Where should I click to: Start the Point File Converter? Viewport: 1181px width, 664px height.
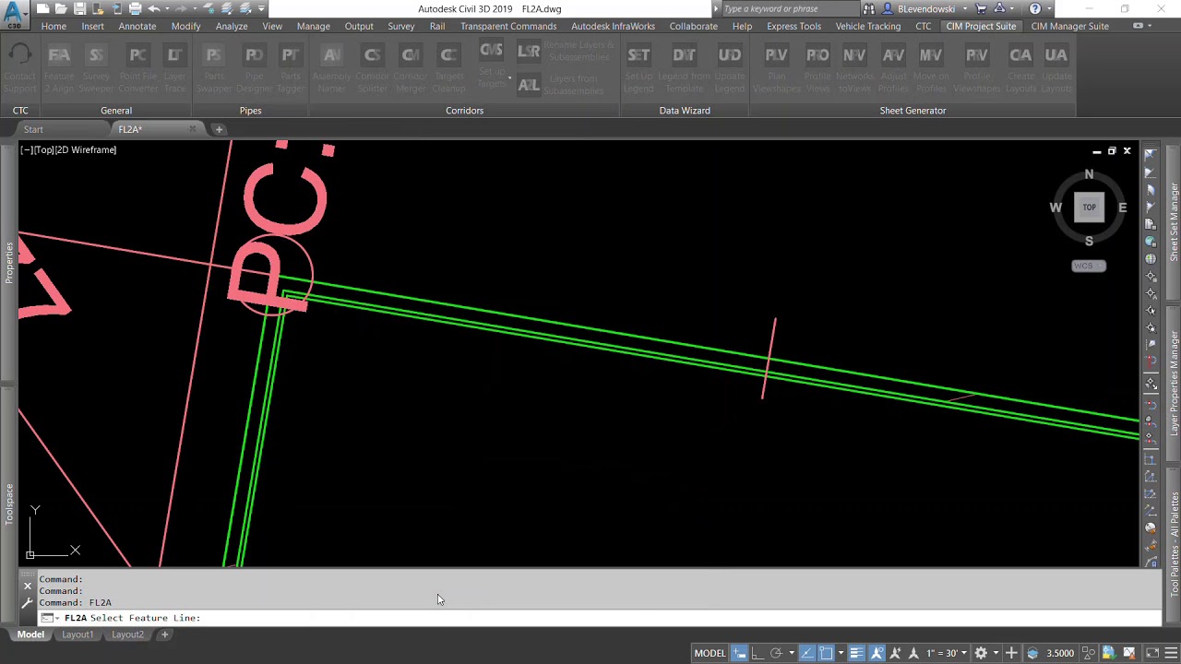point(137,69)
